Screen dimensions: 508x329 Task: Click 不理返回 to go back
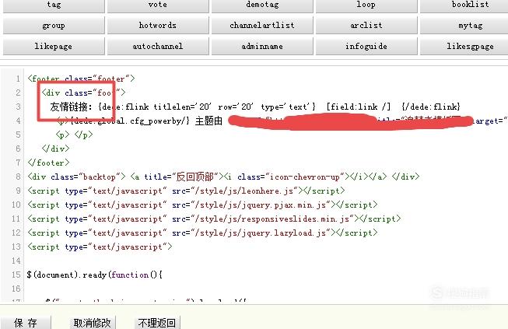157,323
